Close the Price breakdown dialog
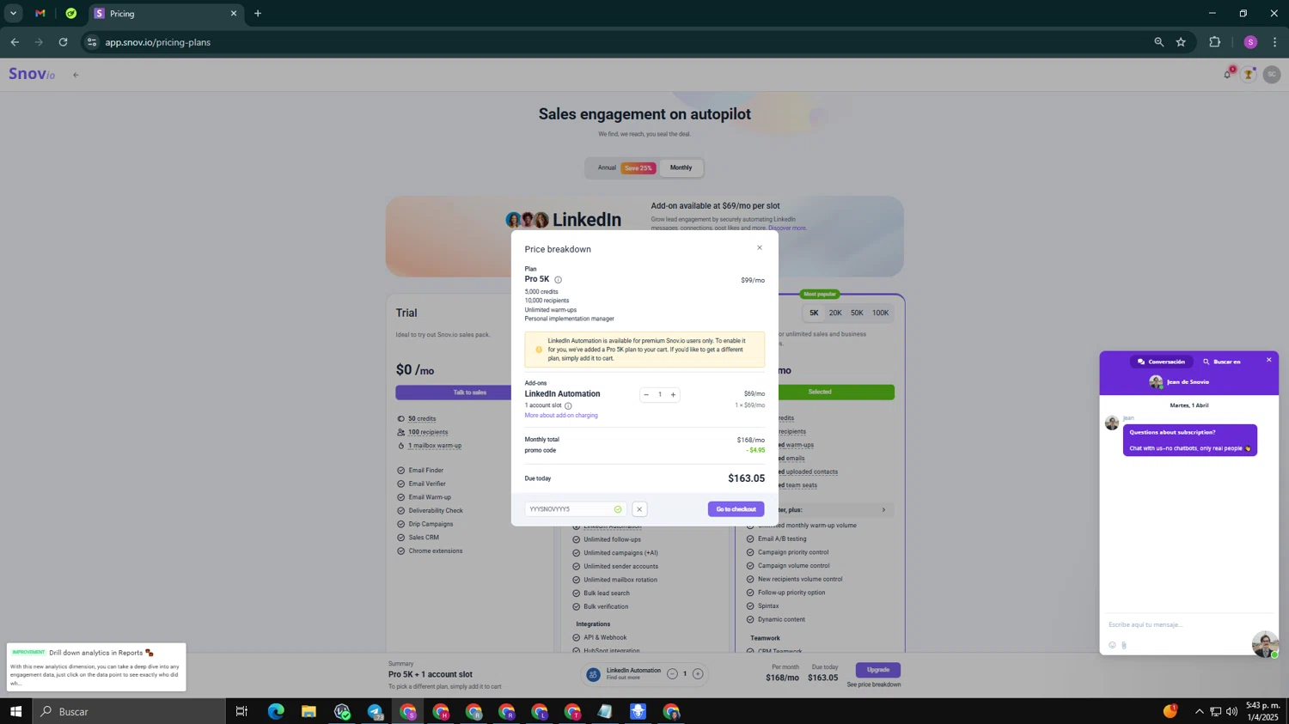The height and width of the screenshot is (724, 1289). tap(759, 248)
